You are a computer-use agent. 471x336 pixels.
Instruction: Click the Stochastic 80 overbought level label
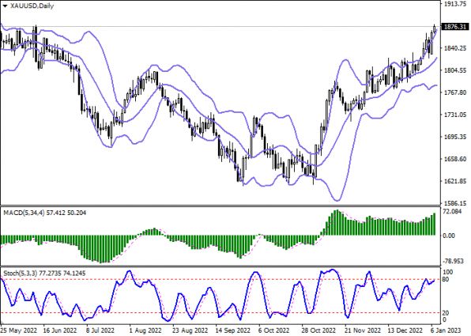(x=447, y=280)
